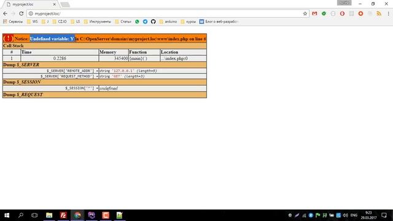Click the $_SERVER['REMOTE_ADDR'] row

104,71
